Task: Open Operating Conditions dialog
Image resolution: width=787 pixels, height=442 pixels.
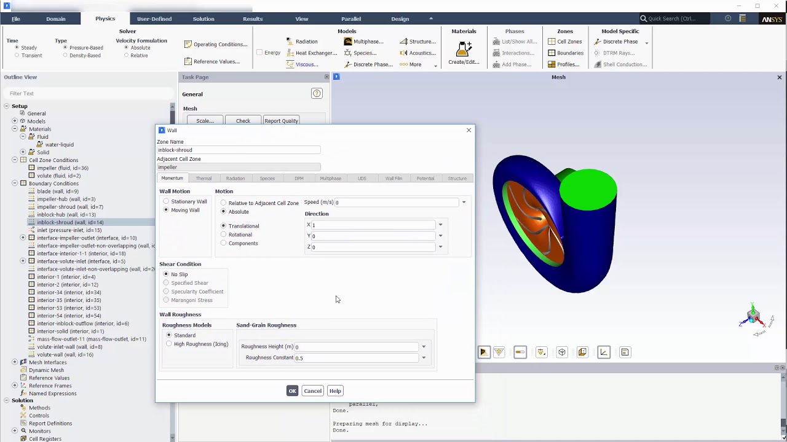Action: coord(216,44)
